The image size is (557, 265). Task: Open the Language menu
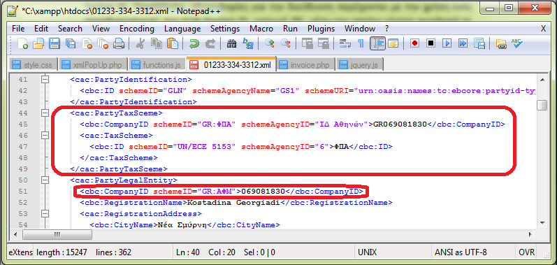click(x=182, y=29)
